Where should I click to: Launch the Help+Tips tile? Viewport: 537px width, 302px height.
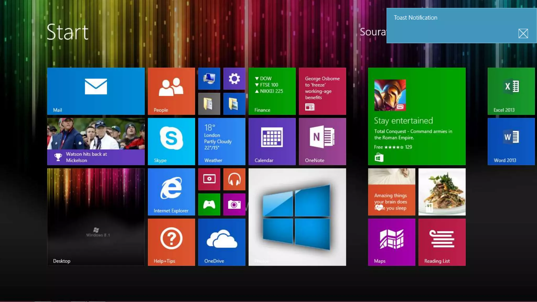(x=171, y=242)
